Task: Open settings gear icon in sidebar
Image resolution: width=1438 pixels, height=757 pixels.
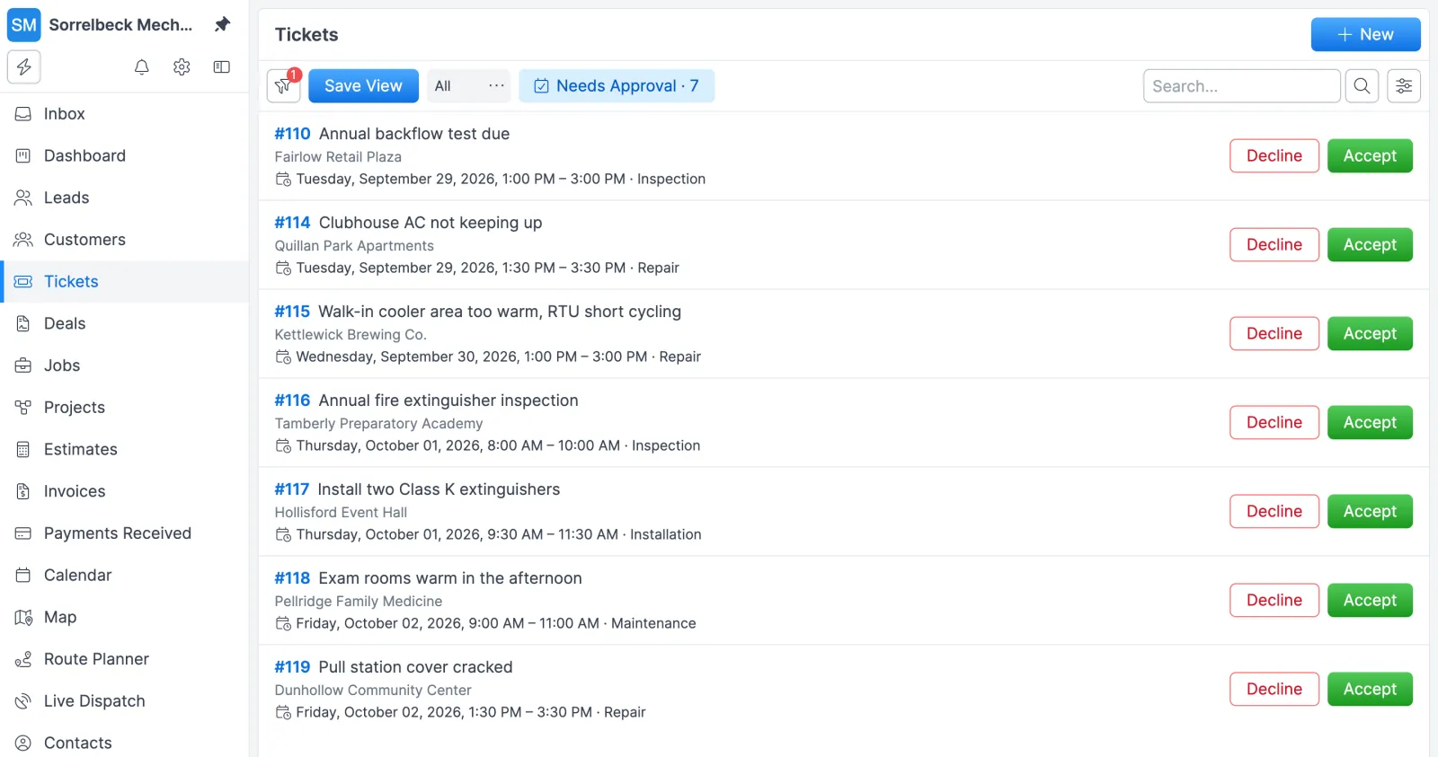Action: tap(182, 67)
